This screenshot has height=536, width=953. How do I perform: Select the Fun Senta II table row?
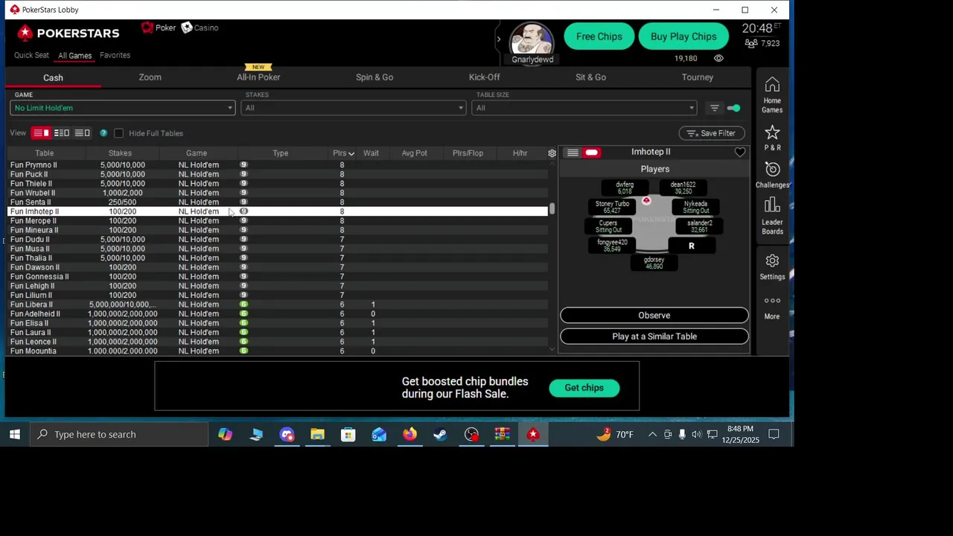point(277,202)
